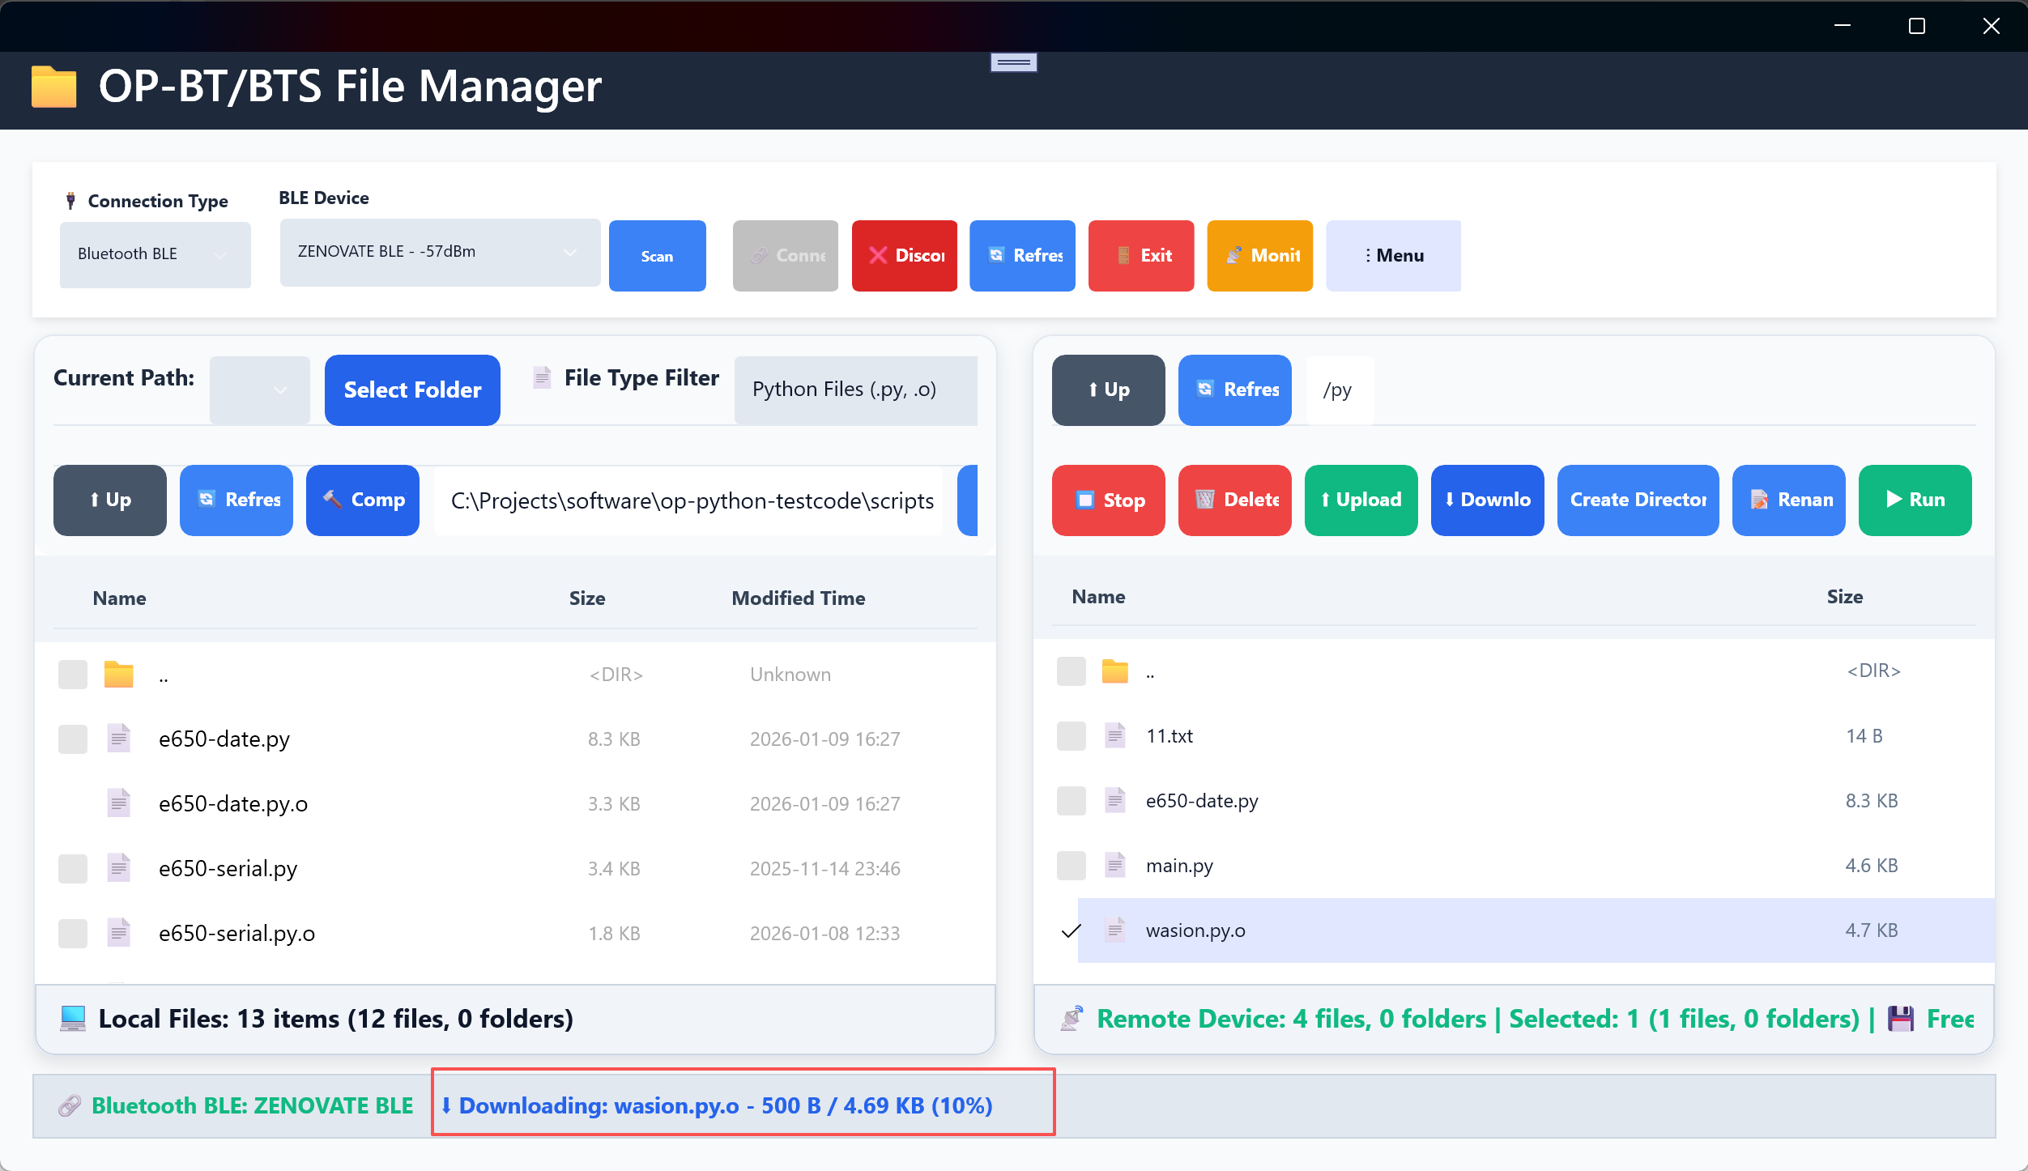Click the Select Folder button
The image size is (2028, 1171).
412,390
